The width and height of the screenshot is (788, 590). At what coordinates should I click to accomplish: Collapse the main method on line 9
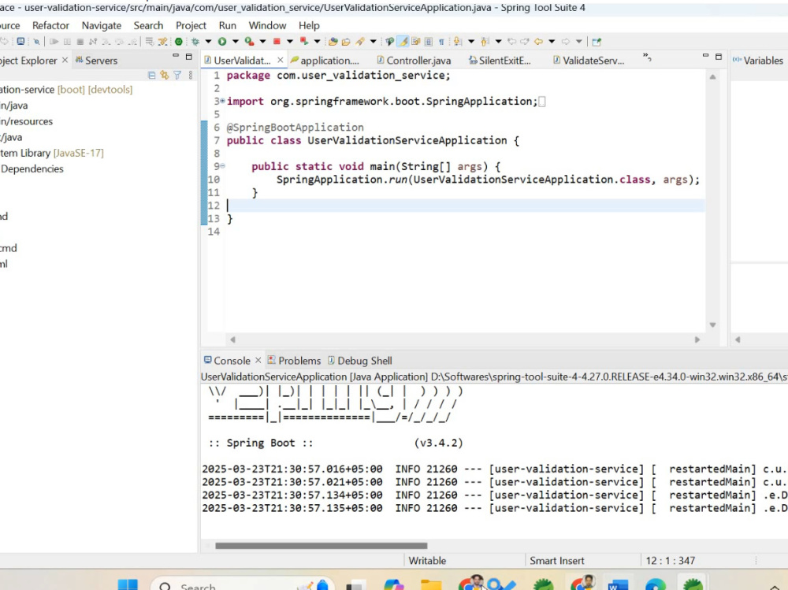pos(222,166)
